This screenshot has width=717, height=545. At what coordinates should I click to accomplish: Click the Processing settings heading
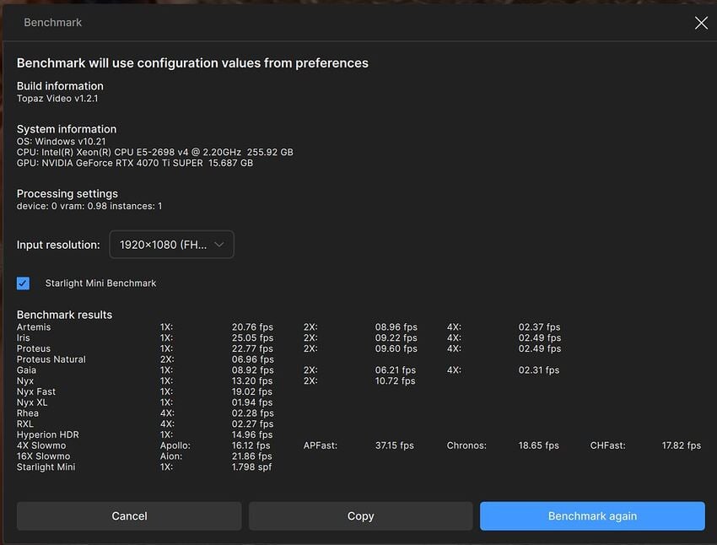[67, 193]
